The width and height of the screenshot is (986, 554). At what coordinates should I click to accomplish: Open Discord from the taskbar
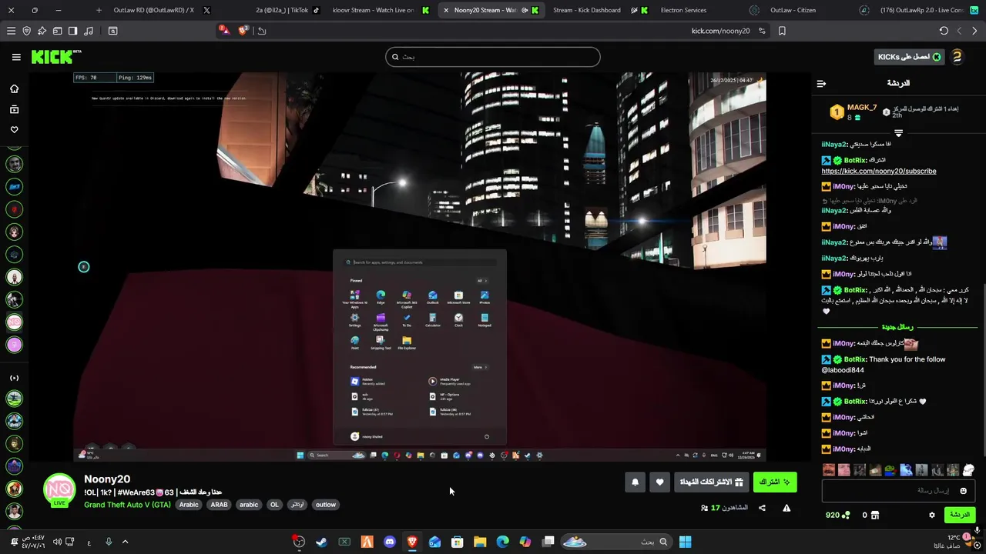tap(389, 542)
